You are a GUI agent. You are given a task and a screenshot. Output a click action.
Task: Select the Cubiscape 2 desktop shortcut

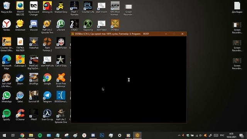pyautogui.click(x=20, y=61)
